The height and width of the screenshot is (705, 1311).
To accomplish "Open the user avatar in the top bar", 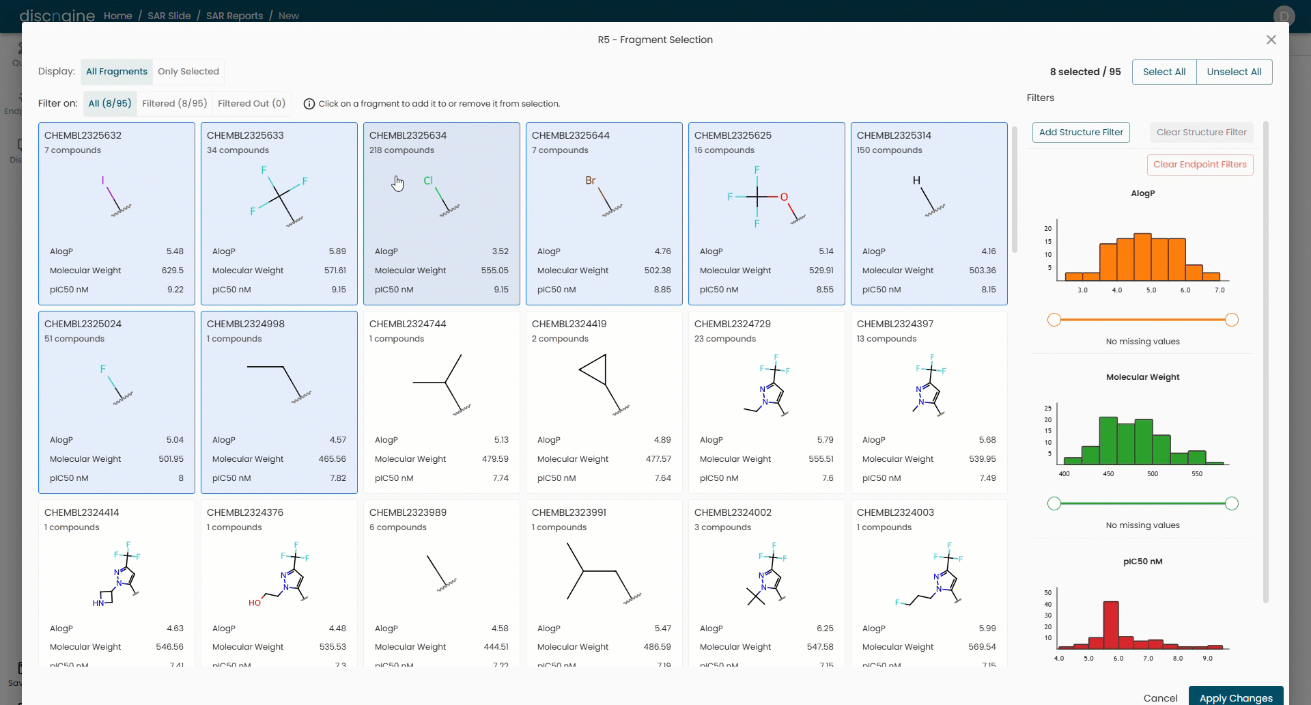I will [x=1284, y=16].
